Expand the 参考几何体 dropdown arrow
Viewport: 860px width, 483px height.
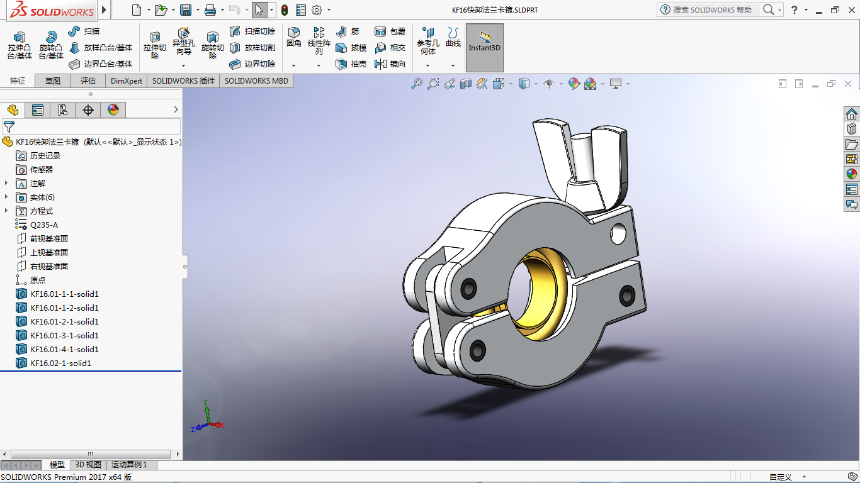[428, 65]
